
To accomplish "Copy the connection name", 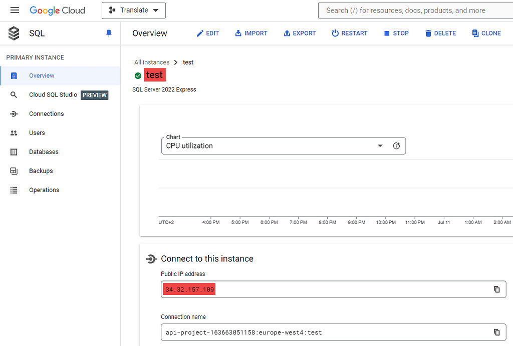I will (496, 332).
